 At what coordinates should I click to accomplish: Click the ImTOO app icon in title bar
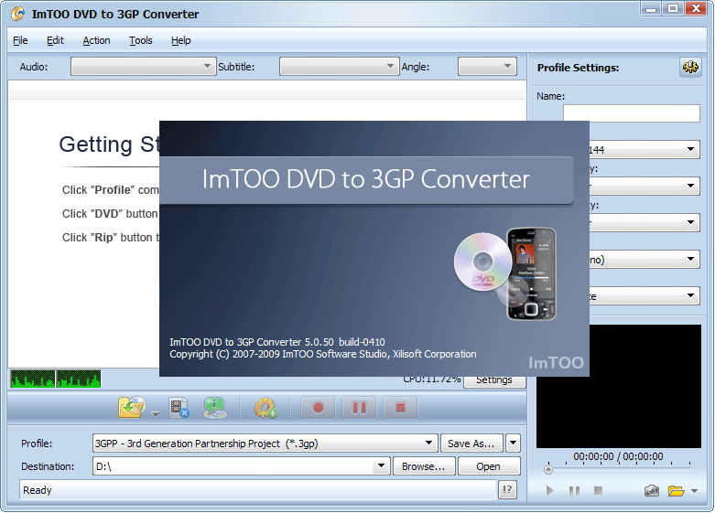pos(17,14)
